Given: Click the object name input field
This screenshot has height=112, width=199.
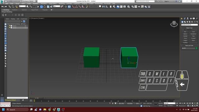Looking at the screenshot, I should (188, 48).
